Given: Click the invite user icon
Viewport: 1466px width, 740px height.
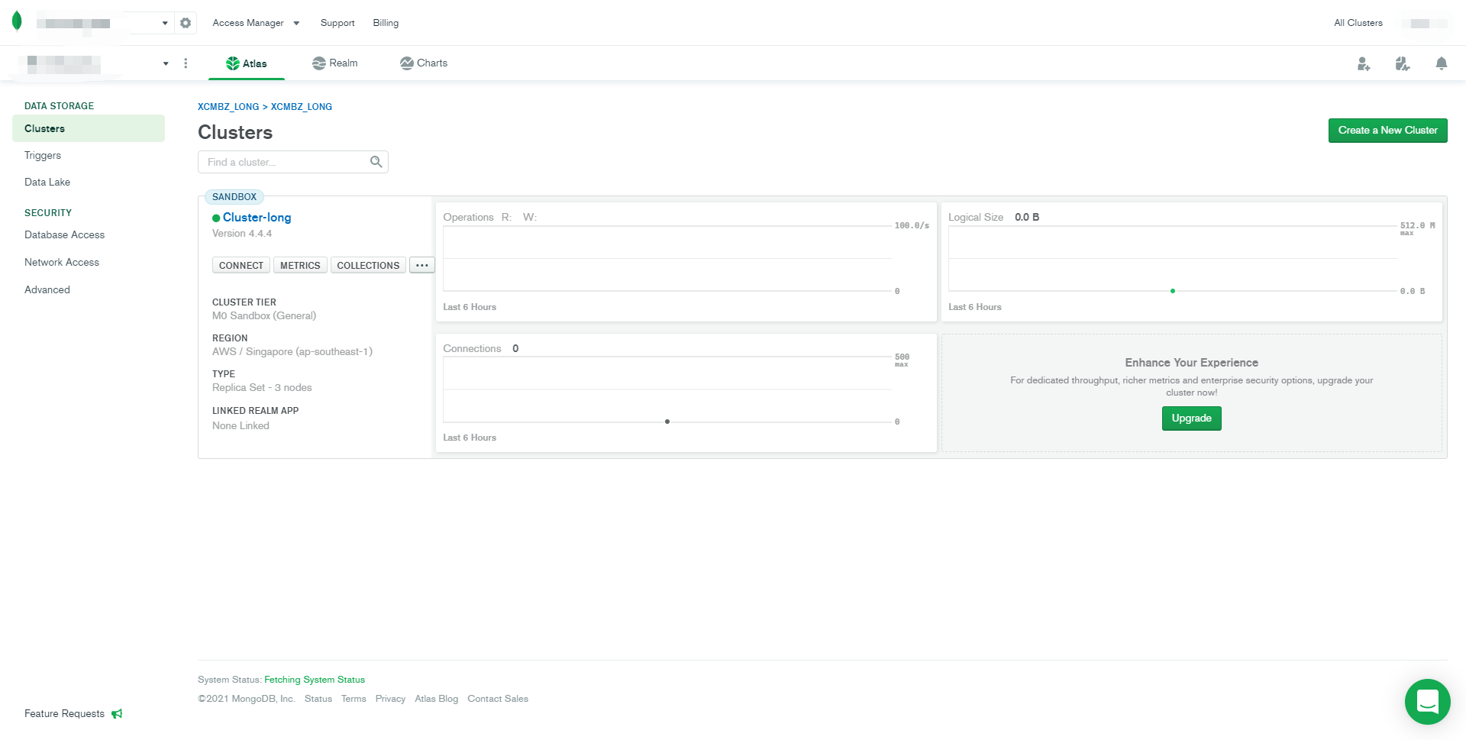Looking at the screenshot, I should pyautogui.click(x=1364, y=64).
